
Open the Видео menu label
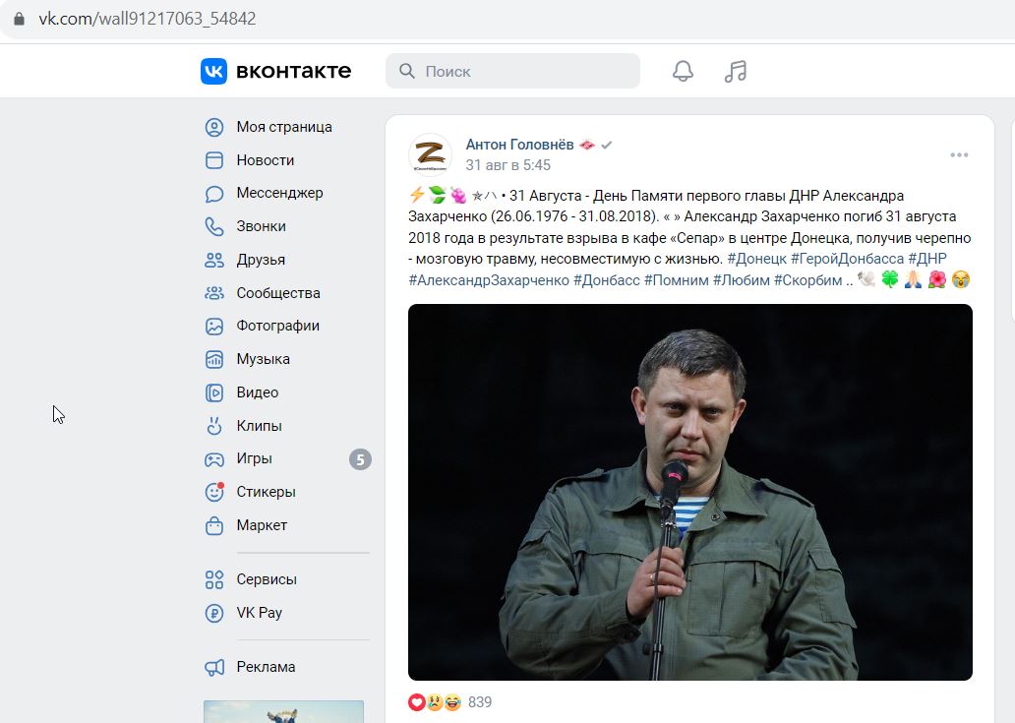coord(257,392)
